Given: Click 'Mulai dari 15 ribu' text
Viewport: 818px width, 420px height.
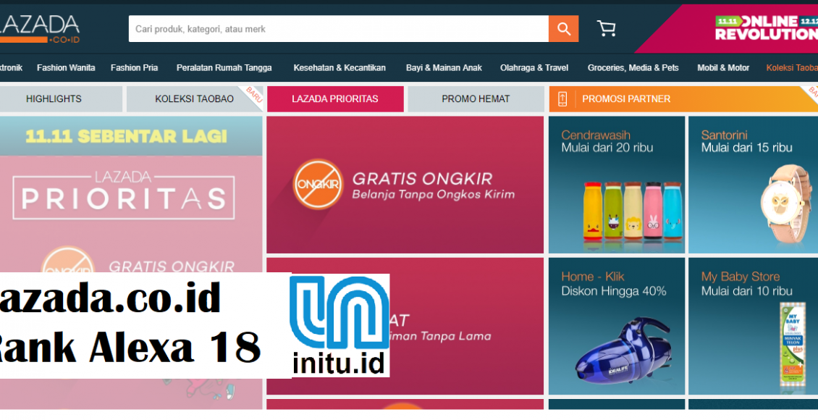Looking at the screenshot, I should (x=746, y=148).
